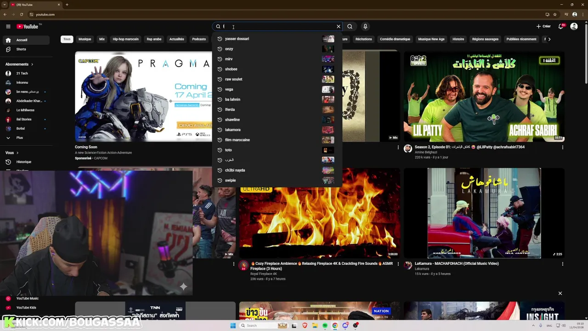This screenshot has width=588, height=331.
Task: Go to Accueil in sidebar
Action: [25, 40]
